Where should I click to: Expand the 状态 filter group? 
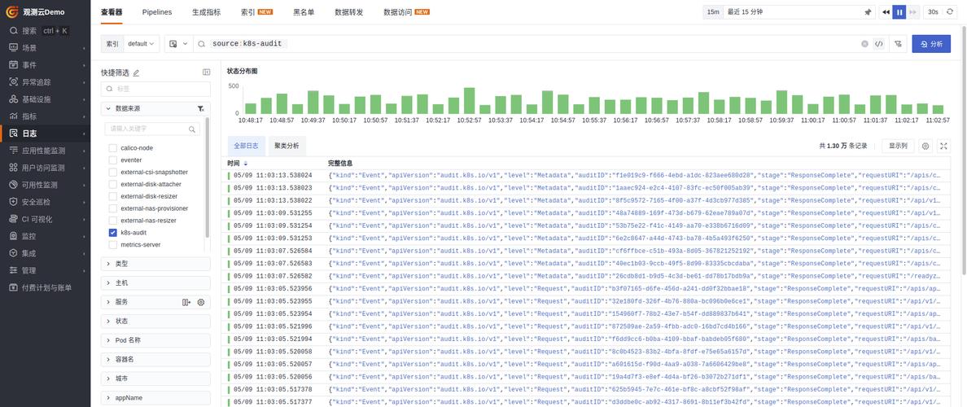[155, 322]
